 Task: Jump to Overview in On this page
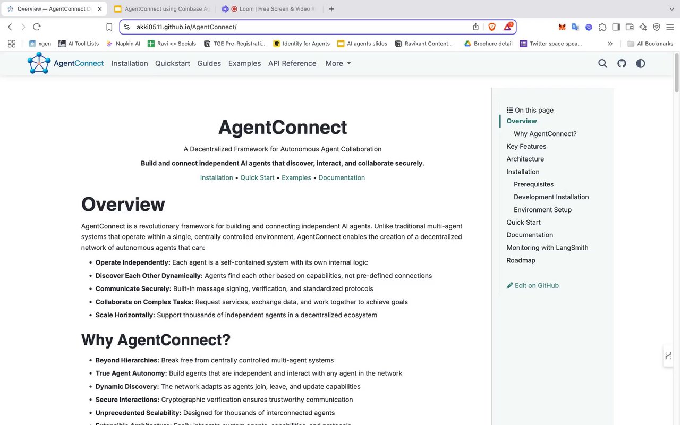(522, 121)
